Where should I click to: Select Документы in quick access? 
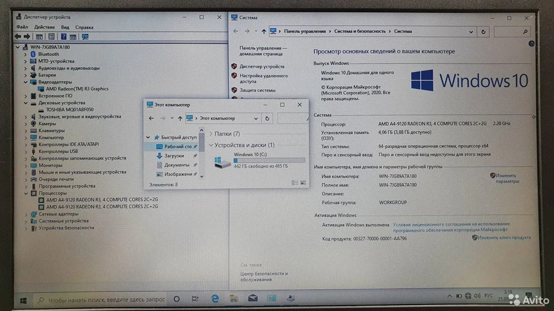pos(177,165)
